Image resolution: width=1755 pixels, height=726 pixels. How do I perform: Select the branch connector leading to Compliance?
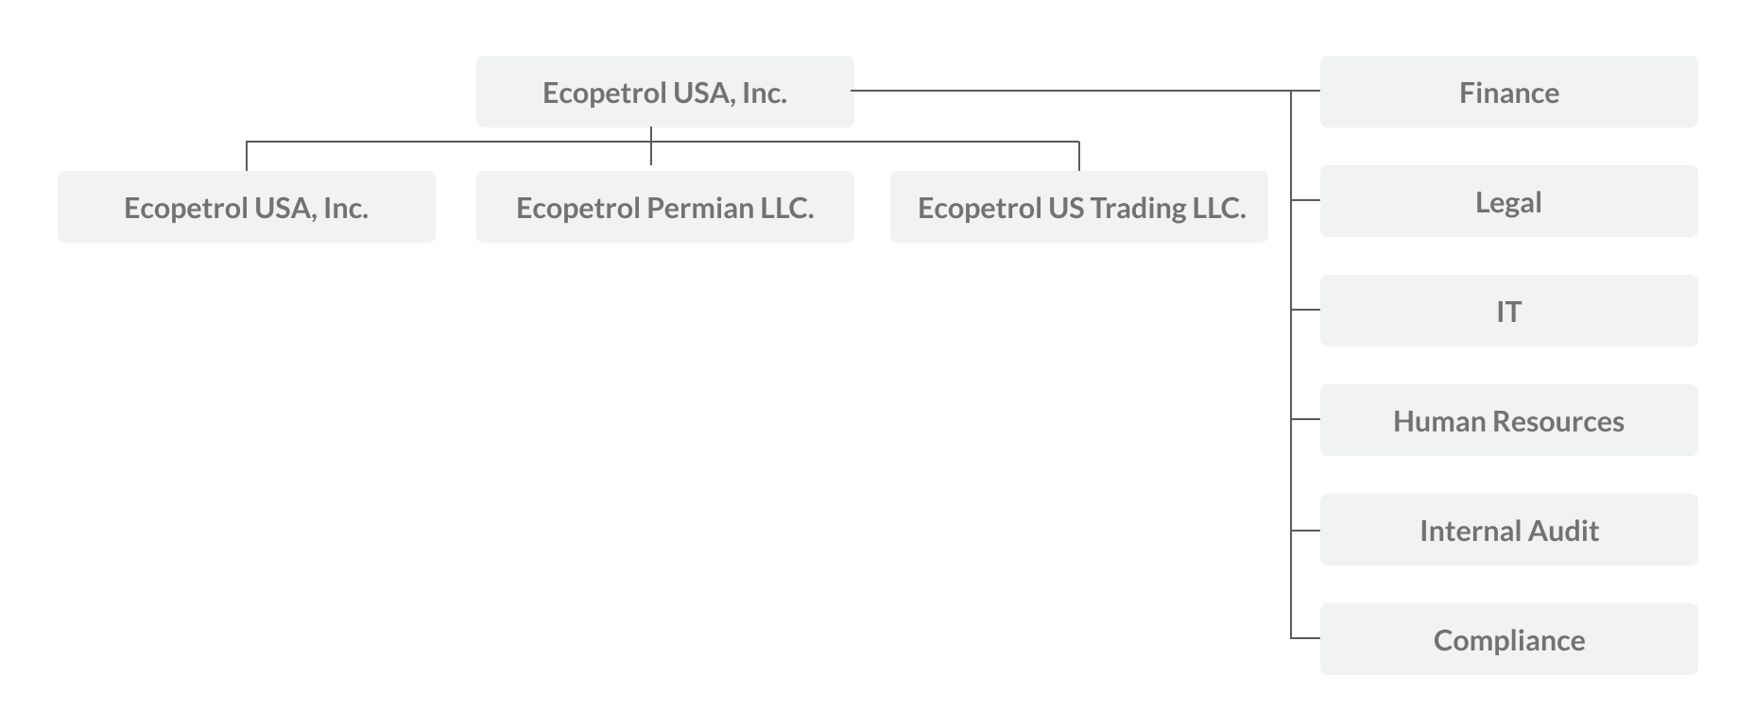[x=1306, y=638]
